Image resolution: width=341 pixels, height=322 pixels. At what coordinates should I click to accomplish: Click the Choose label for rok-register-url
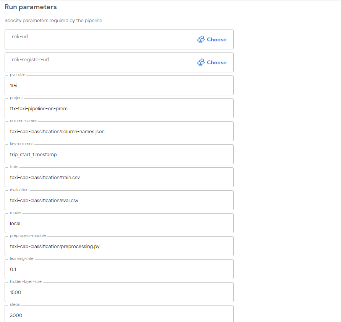point(217,62)
